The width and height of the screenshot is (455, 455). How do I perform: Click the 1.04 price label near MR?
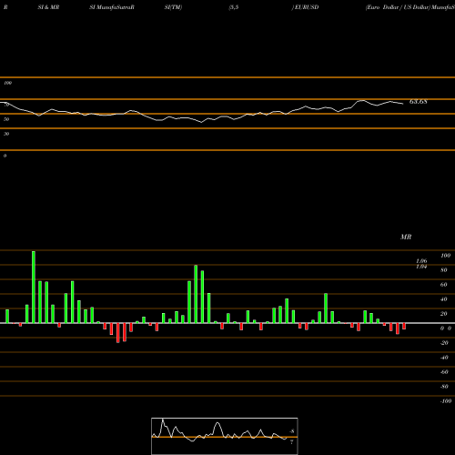click(421, 267)
